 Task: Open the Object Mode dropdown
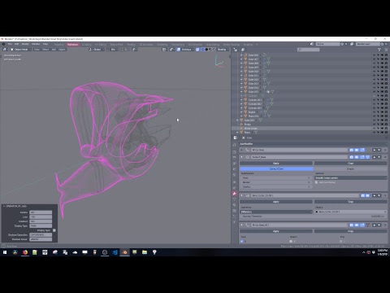click(21, 50)
